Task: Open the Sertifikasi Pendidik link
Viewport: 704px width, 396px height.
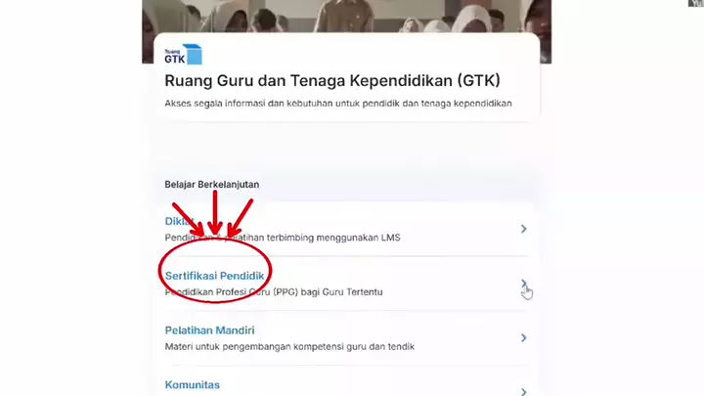Action: [x=214, y=276]
